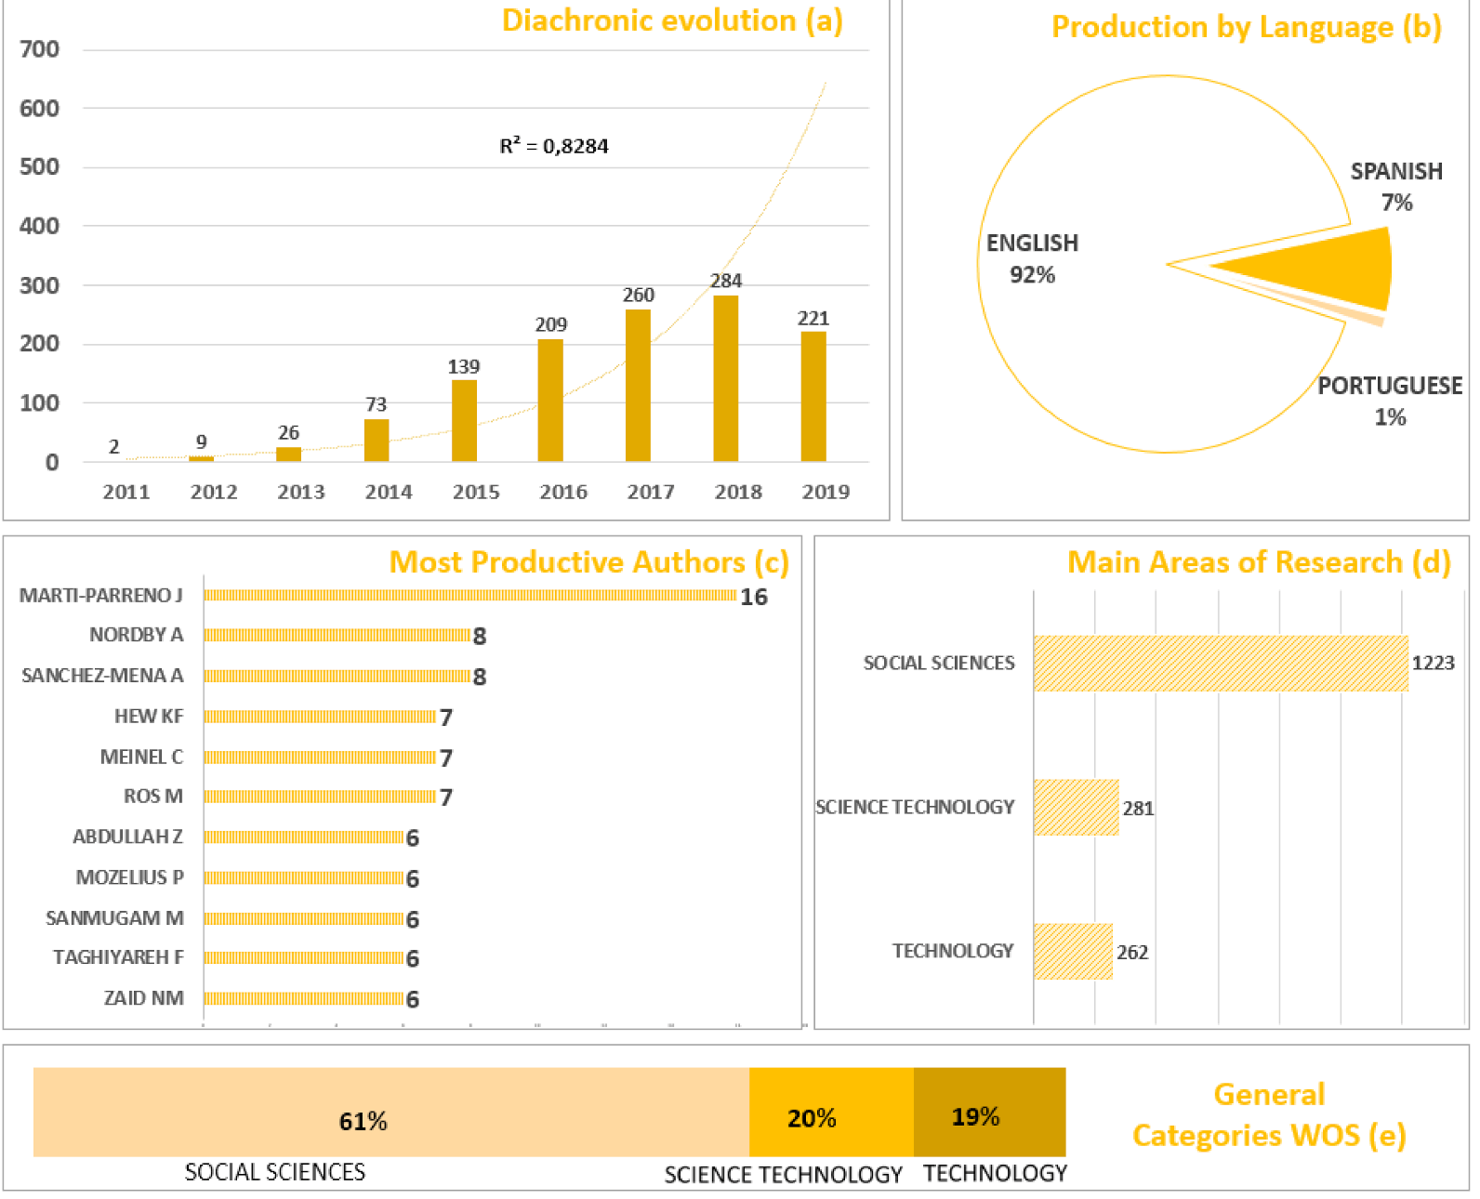Click the Diachronic evolution (a) title
1480x1199 pixels.
point(672,20)
